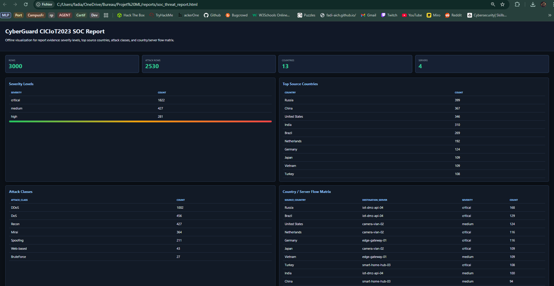
Task: Open the Miro bookmark
Action: coord(433,15)
